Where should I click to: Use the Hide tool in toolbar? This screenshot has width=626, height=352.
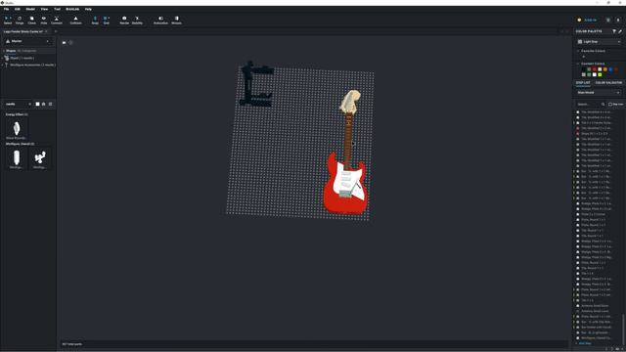pos(43,21)
